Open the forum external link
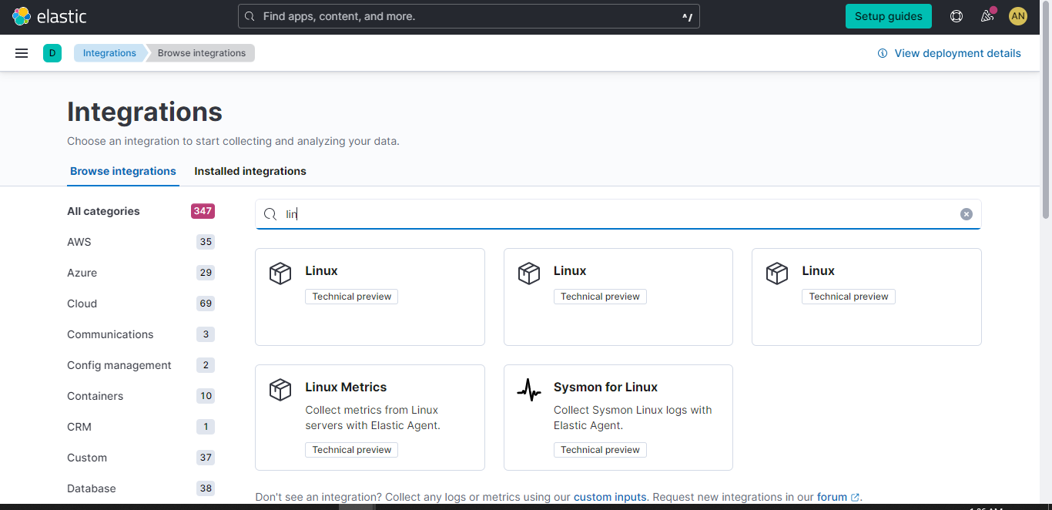1052x510 pixels. [x=833, y=497]
